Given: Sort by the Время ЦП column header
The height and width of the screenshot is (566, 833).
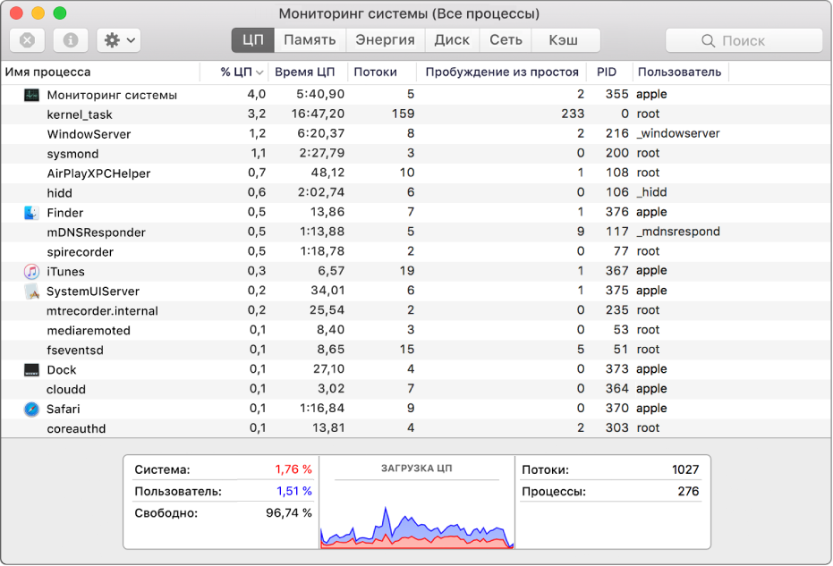Looking at the screenshot, I should (308, 72).
